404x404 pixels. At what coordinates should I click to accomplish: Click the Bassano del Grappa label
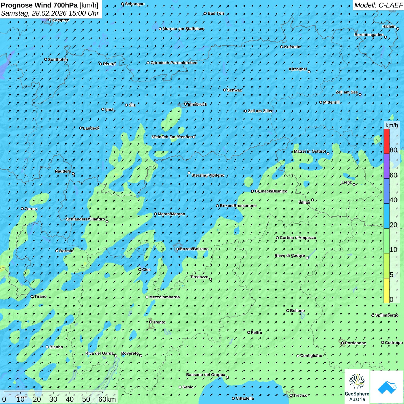click(206, 375)
